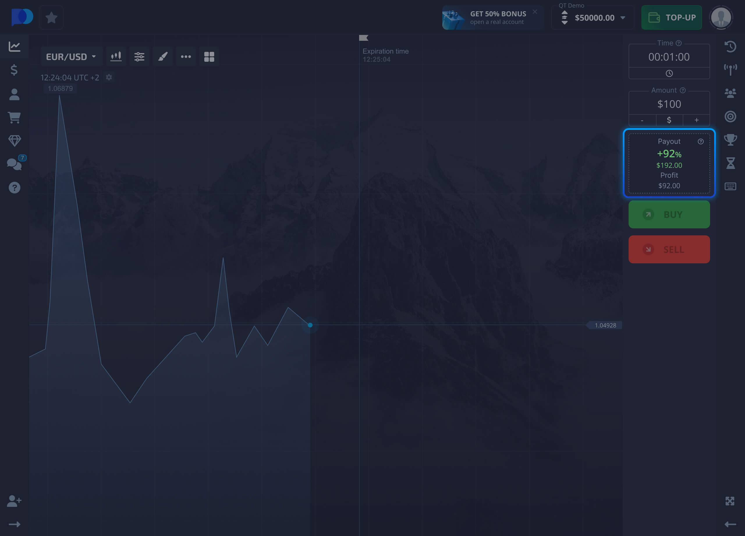Open the social trading panel
The width and height of the screenshot is (745, 536).
[730, 92]
